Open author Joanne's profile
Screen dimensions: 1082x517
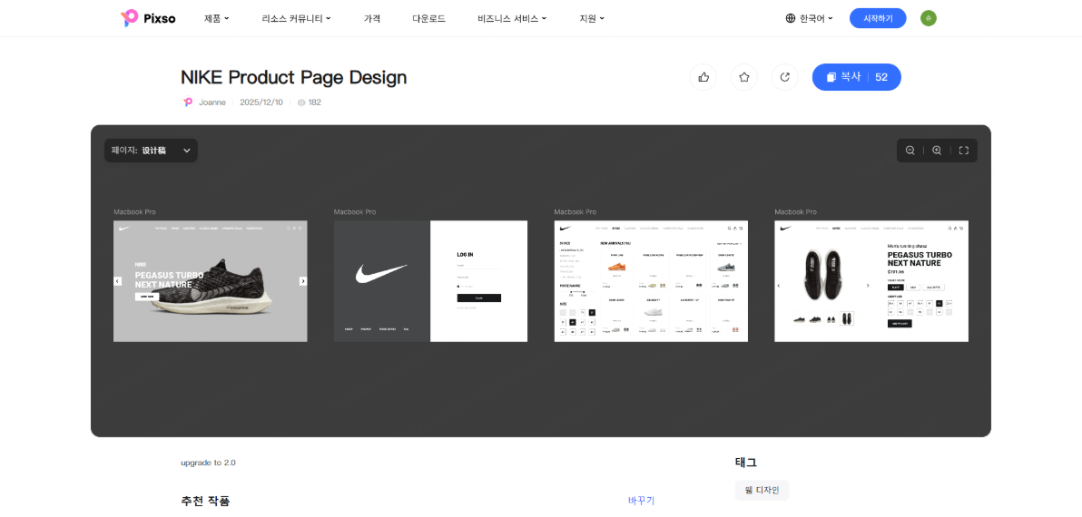point(211,102)
